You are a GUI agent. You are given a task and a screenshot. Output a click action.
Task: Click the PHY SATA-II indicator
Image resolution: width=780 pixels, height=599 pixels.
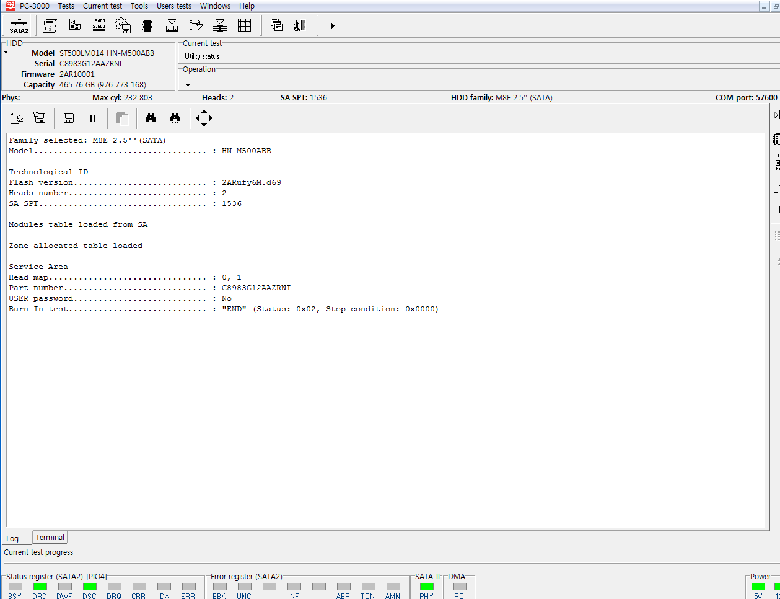(x=426, y=587)
